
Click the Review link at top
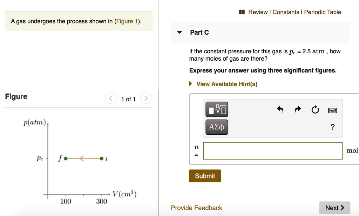258,12
